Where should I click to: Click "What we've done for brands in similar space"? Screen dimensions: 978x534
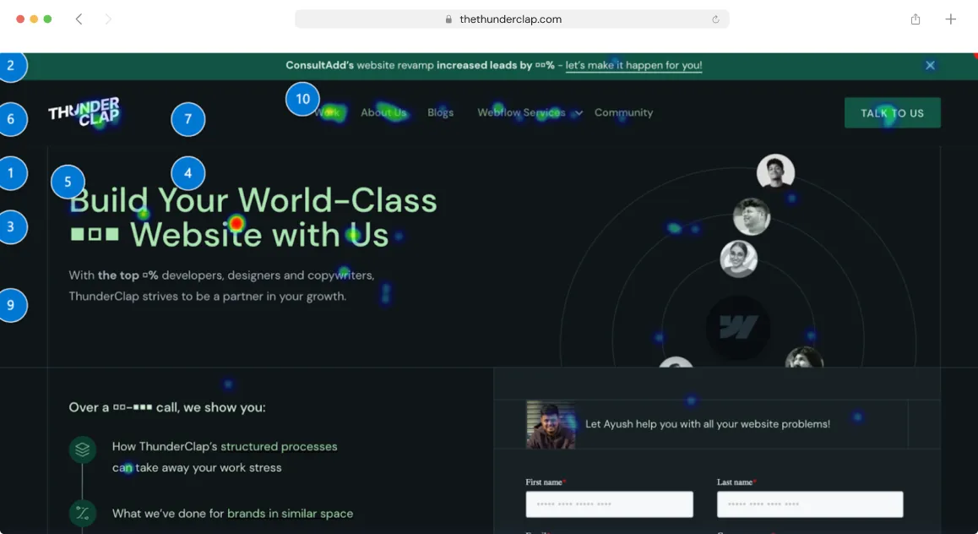click(232, 514)
